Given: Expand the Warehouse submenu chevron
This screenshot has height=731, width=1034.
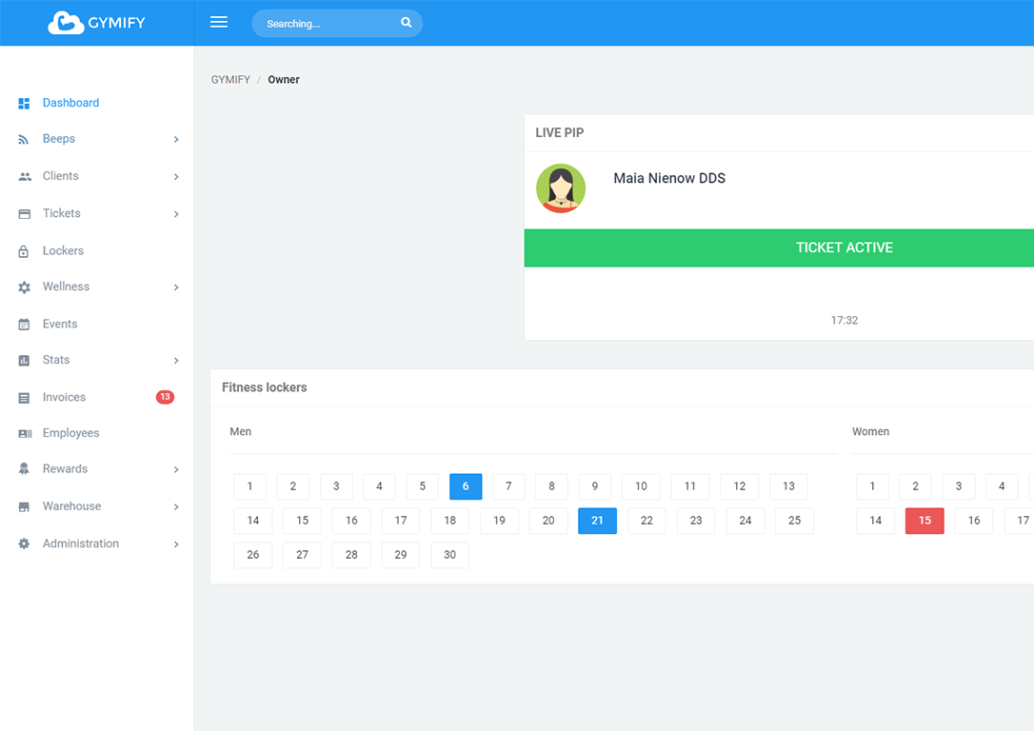Looking at the screenshot, I should pyautogui.click(x=176, y=507).
